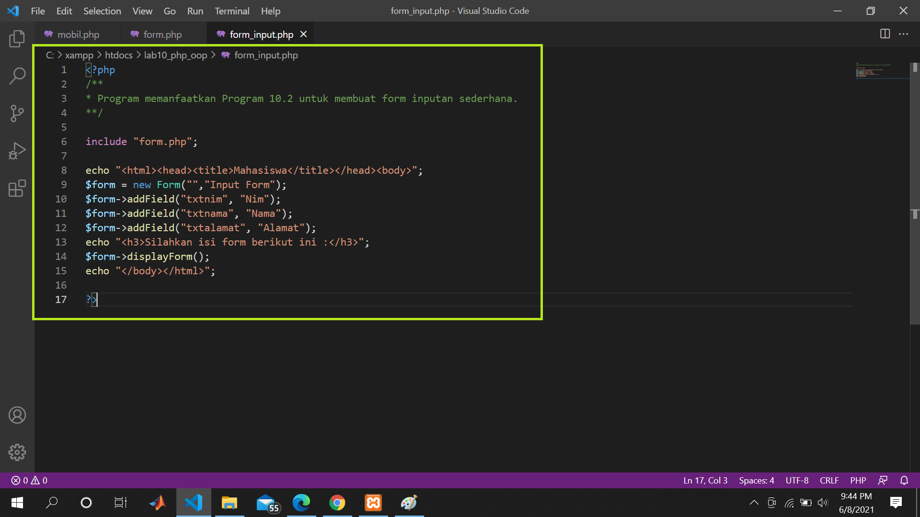Open the Search view in the activity bar
Screen dimensions: 920x517
[17, 76]
